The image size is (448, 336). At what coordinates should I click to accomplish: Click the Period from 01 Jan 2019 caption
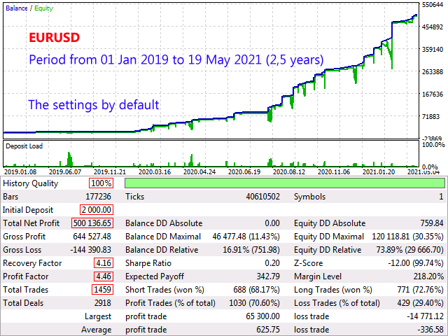(x=176, y=60)
